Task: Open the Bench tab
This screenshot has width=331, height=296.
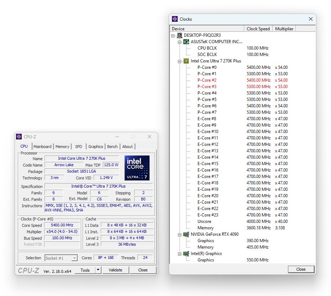Action: (112, 147)
